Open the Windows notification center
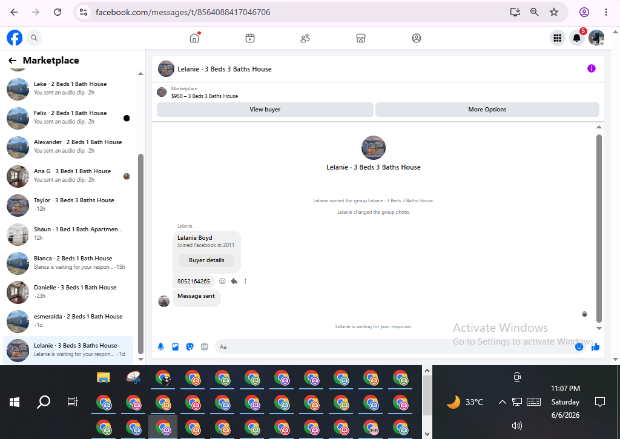Screen dimensions: 620x439 pos(600,402)
